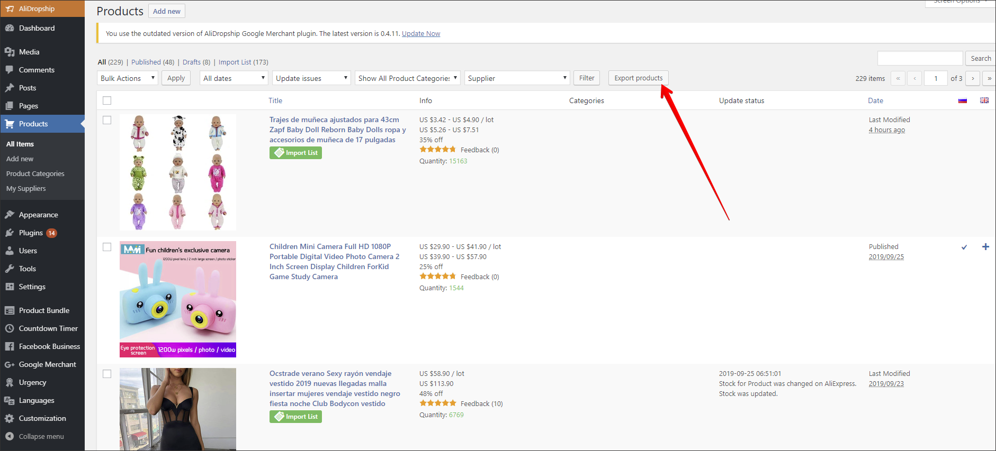Click the Tools wrench icon
This screenshot has height=451, width=996.
(10, 269)
